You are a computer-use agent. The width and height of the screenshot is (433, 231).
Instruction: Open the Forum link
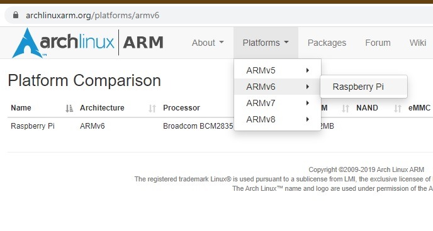pyautogui.click(x=378, y=43)
